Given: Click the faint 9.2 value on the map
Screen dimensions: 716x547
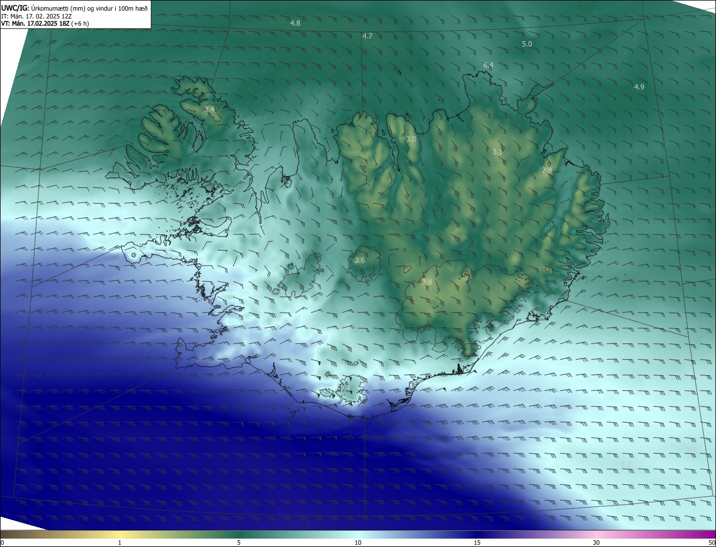Looking at the screenshot, I should point(626,465).
